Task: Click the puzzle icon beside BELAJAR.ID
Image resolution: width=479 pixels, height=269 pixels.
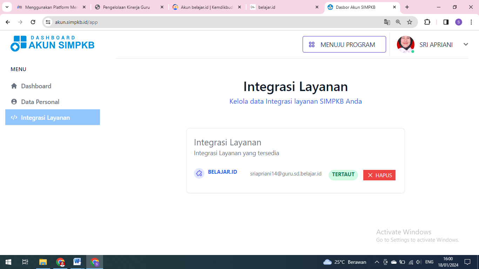Action: click(x=199, y=173)
